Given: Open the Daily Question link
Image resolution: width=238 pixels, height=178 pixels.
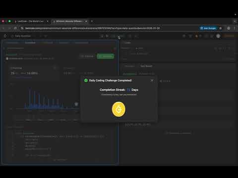Looking at the screenshot, I should [x=23, y=36].
